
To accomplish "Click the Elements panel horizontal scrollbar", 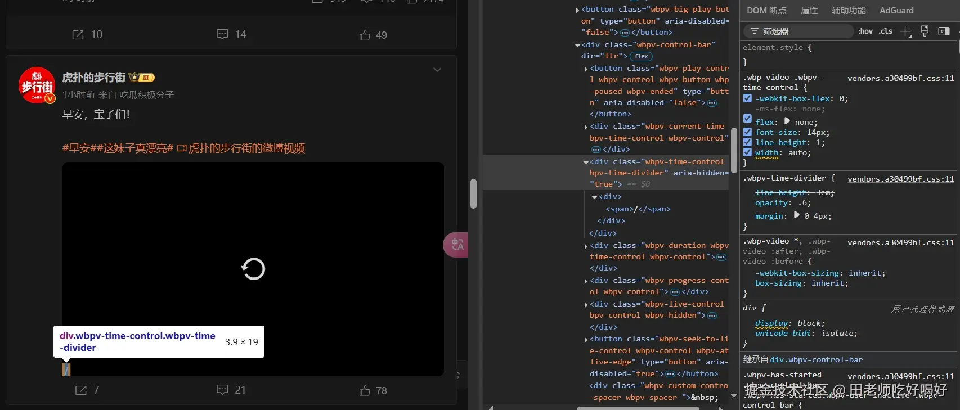I will point(638,408).
